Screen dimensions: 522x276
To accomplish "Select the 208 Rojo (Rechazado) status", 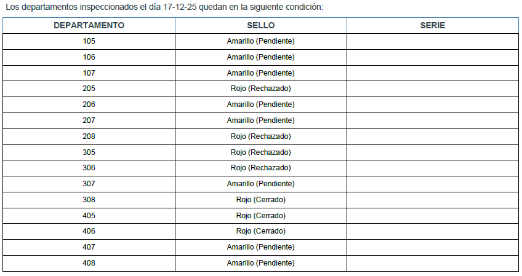I will (x=260, y=136).
